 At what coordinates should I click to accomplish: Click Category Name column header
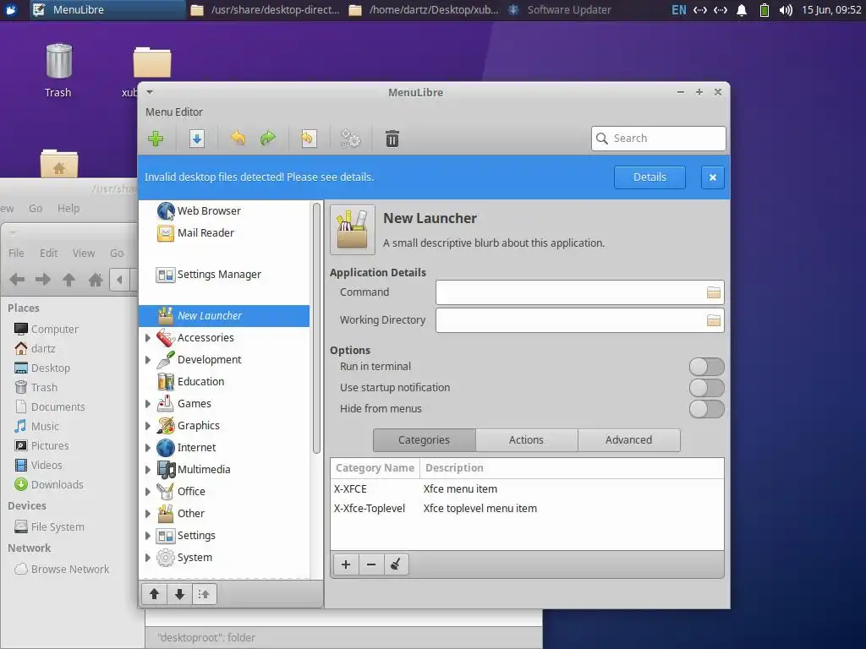click(x=375, y=468)
